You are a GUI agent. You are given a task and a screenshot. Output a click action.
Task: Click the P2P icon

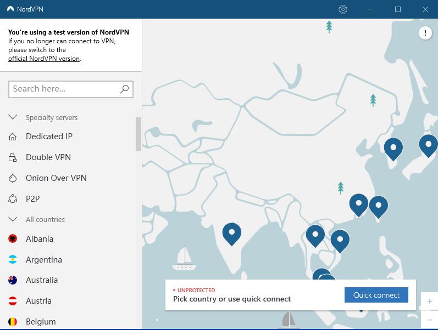point(13,199)
